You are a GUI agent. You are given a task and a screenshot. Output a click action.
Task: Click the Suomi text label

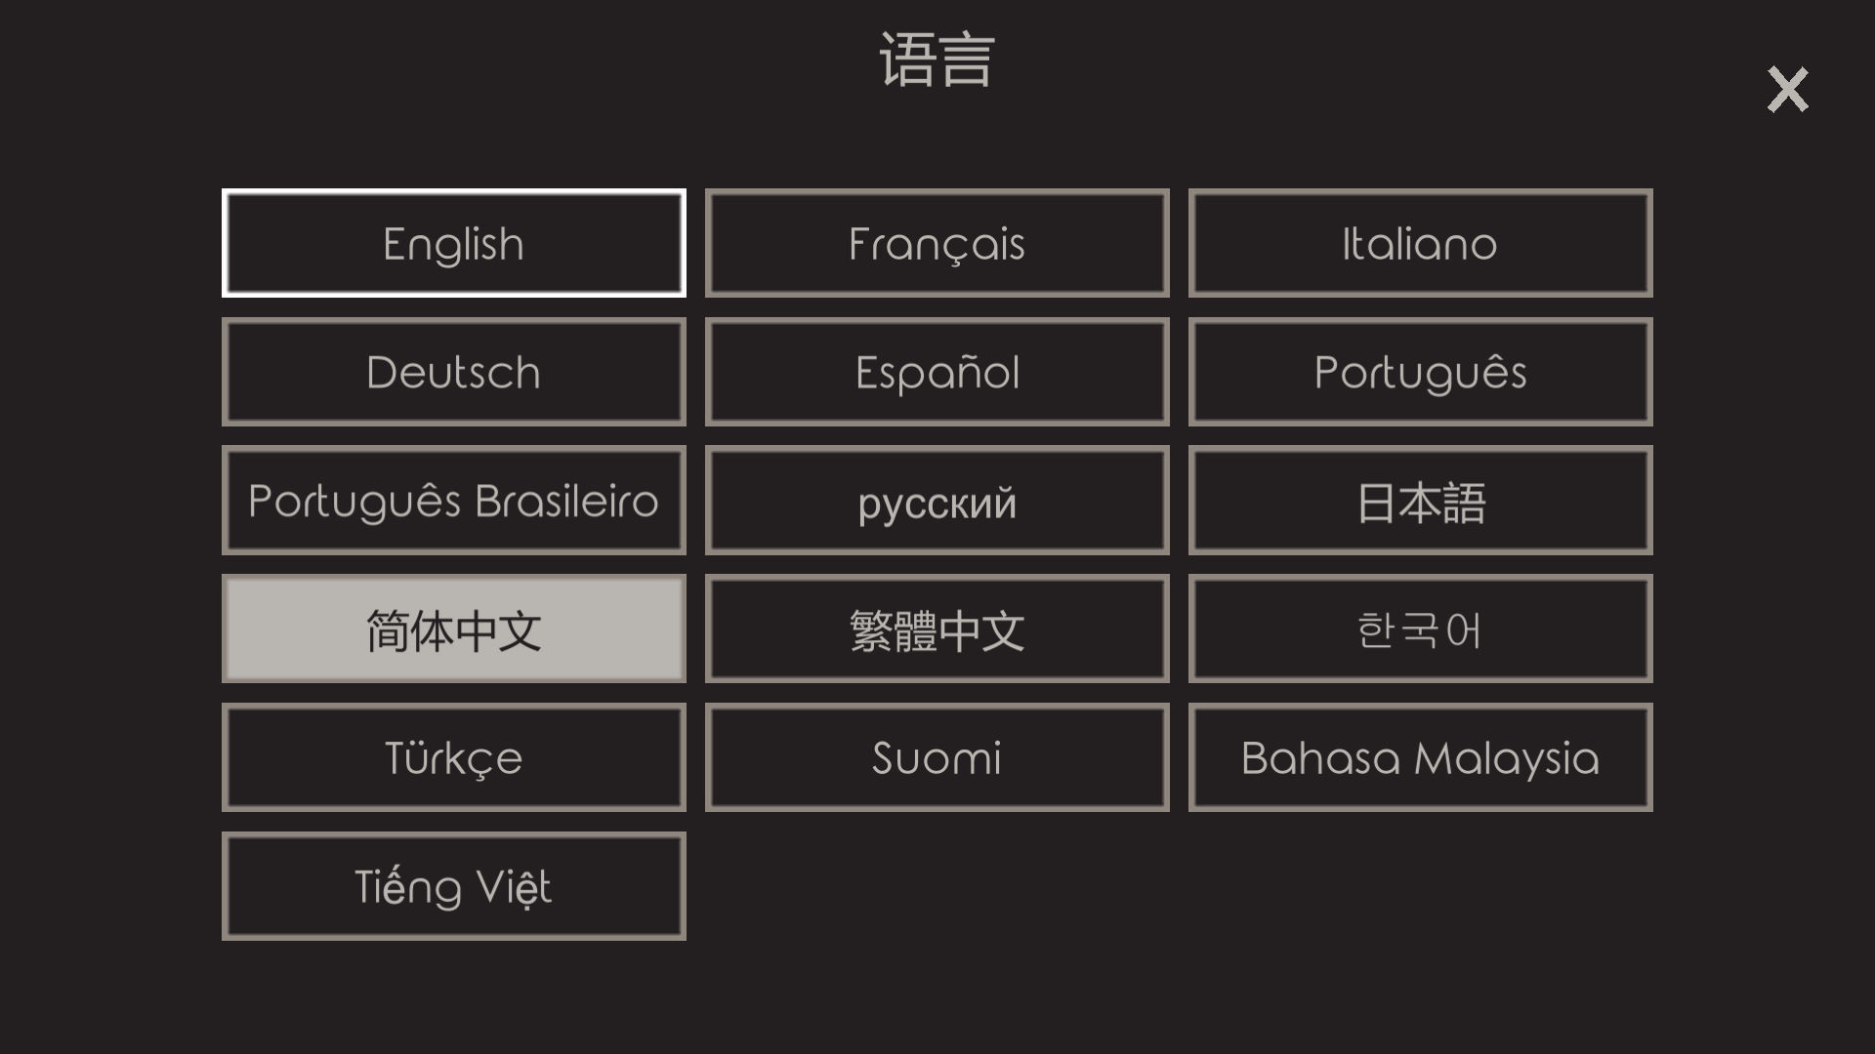937,759
